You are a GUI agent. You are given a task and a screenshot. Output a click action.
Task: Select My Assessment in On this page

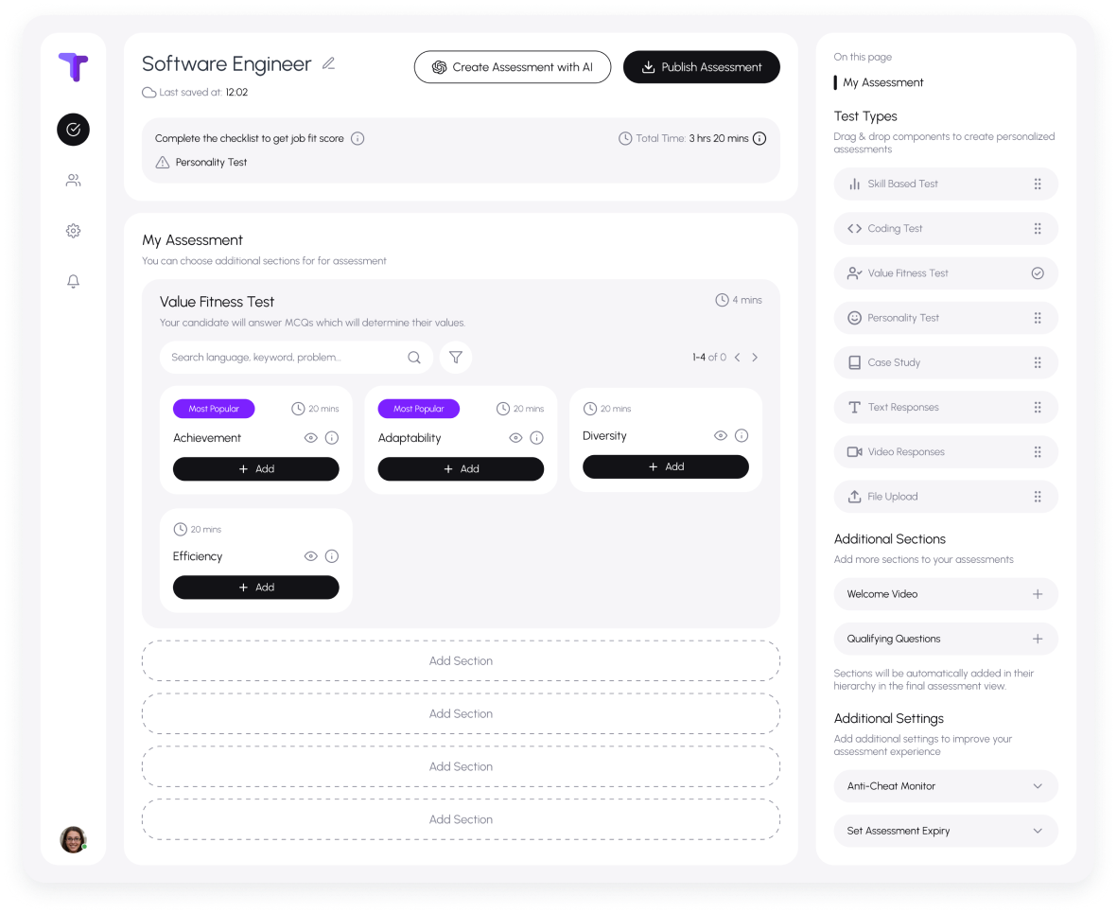883,82
